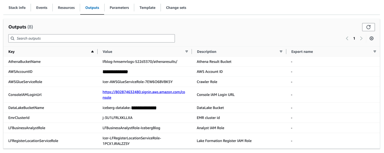
Task: Sort by Export name column arrow
Action: (x=375, y=52)
